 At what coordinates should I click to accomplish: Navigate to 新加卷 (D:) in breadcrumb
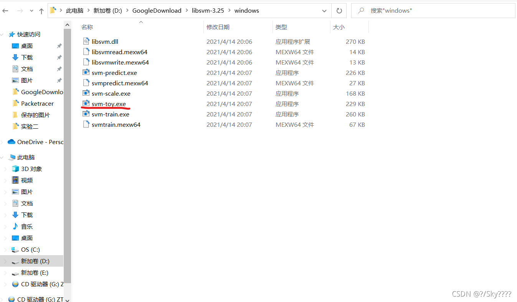coord(108,11)
